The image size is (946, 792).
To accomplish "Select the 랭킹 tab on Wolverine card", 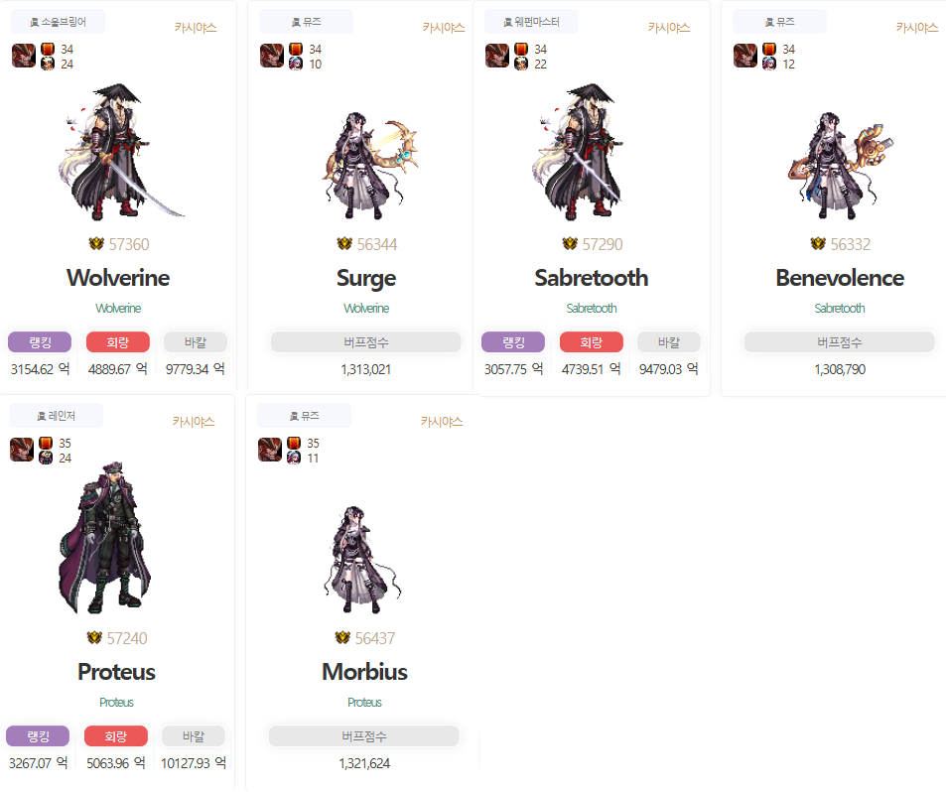I will pos(40,342).
